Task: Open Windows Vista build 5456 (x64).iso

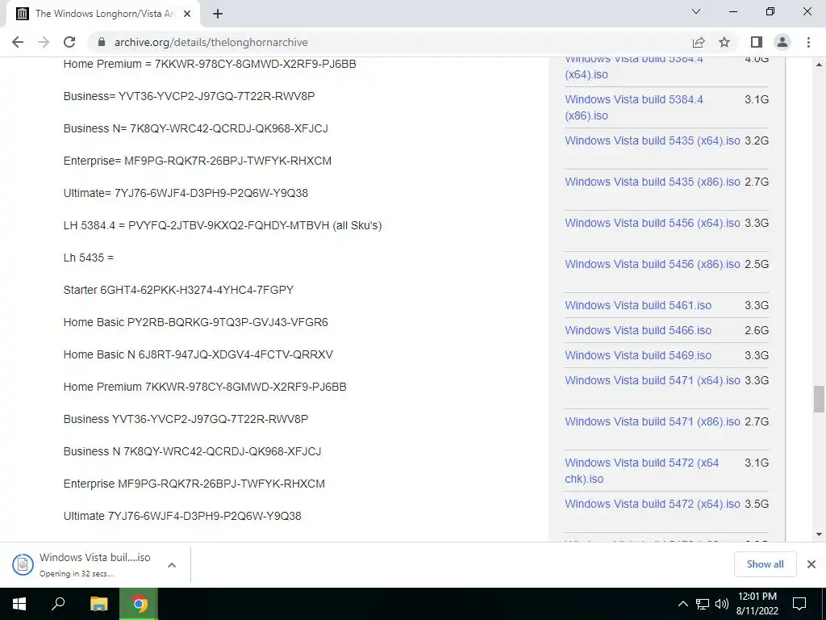Action: (652, 223)
